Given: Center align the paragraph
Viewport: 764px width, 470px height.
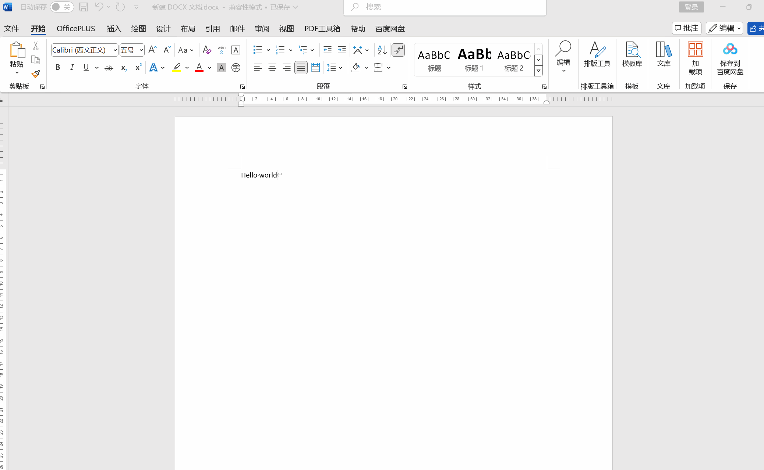Looking at the screenshot, I should pyautogui.click(x=272, y=68).
